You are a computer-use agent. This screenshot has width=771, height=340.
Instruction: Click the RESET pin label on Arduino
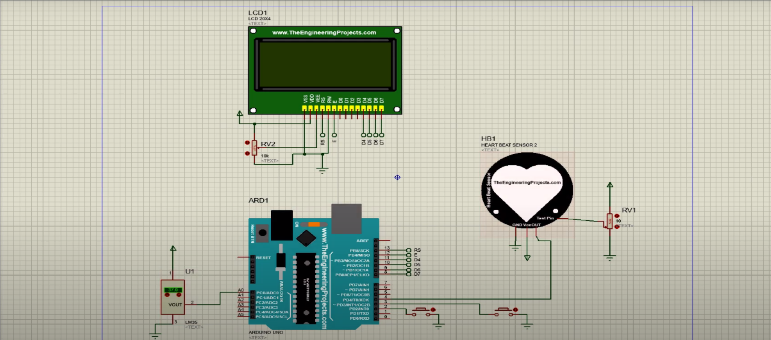coord(263,258)
